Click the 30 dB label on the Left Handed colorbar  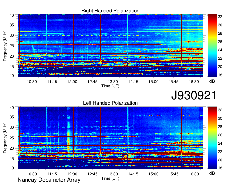pyautogui.click(x=220, y=118)
